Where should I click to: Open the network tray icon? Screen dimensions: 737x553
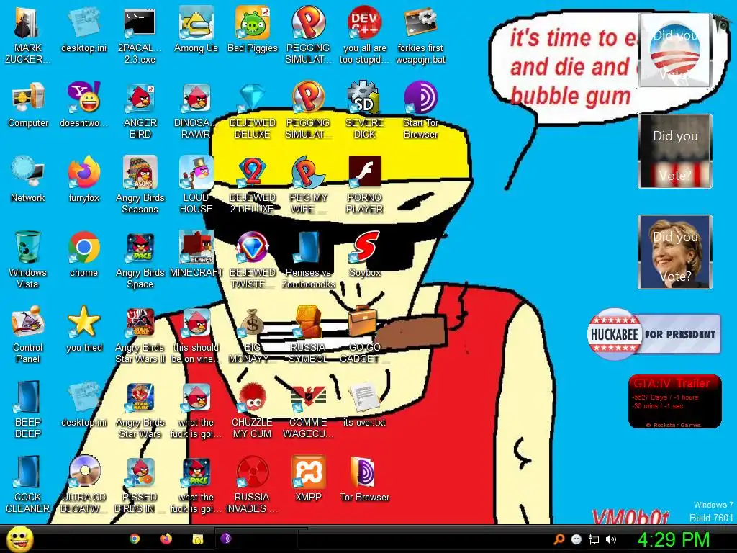pos(594,540)
